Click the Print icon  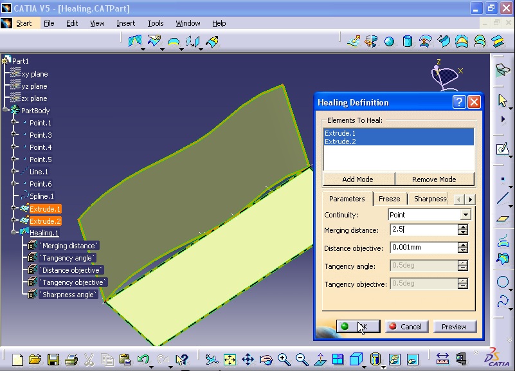71,360
